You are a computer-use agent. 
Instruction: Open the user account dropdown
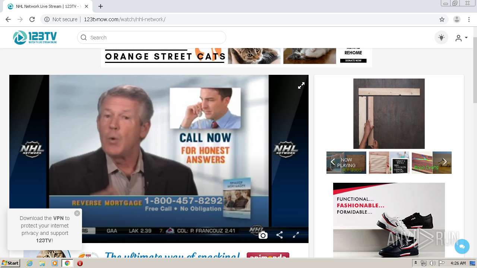click(461, 38)
